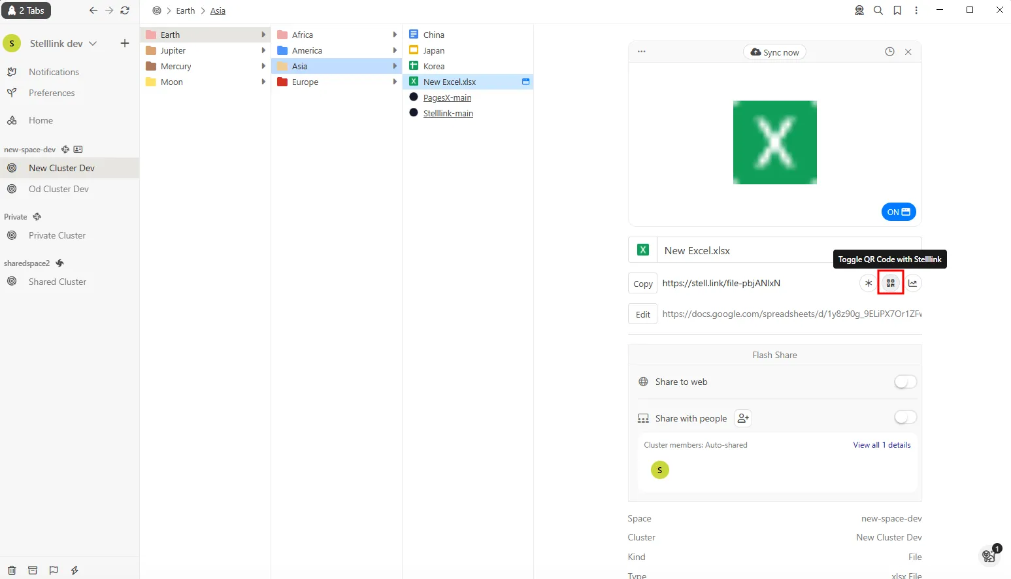
Task: Open the history clock icon in preview panel
Action: 889,52
